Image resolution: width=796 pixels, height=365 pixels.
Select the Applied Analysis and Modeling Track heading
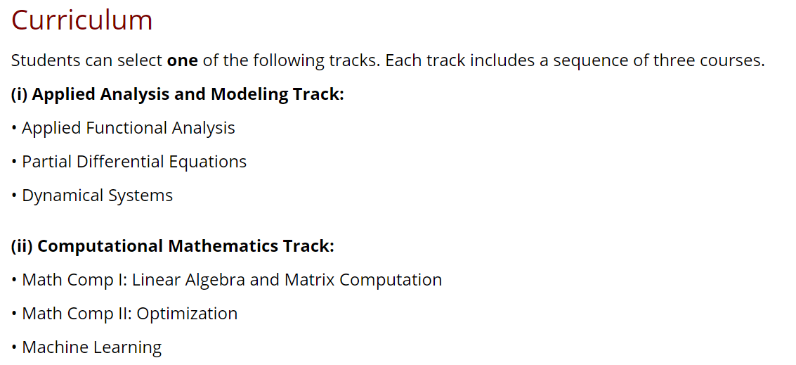(178, 94)
